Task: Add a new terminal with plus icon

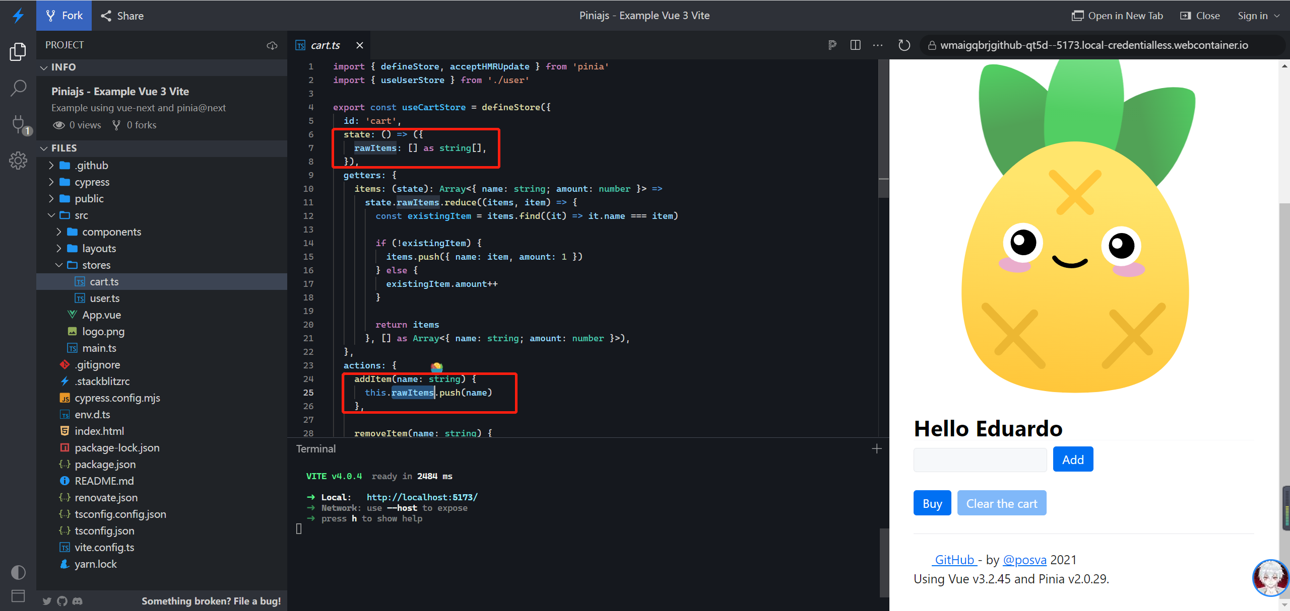Action: [877, 448]
